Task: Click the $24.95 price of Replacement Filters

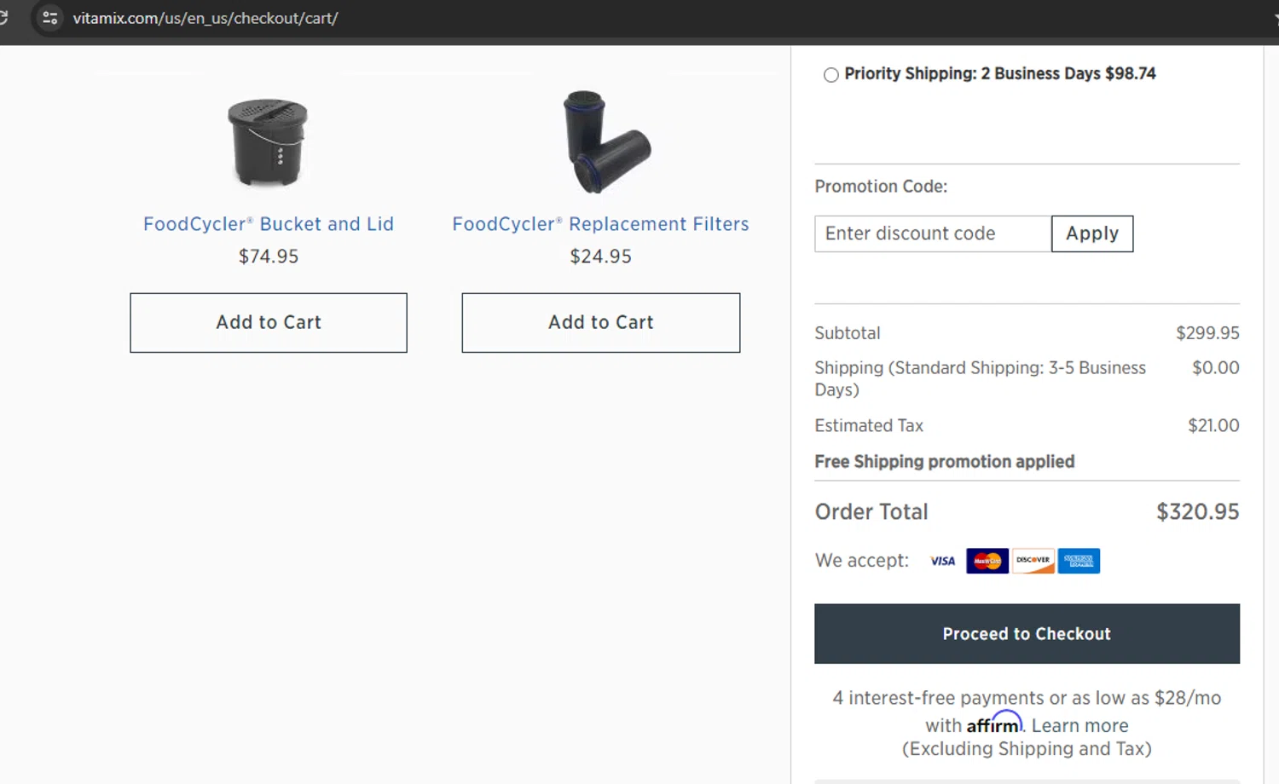Action: click(x=601, y=257)
